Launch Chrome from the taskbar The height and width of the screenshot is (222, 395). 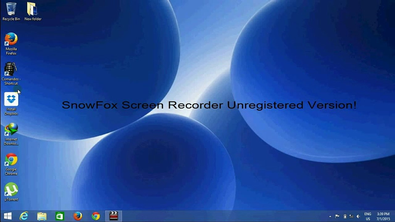(96, 216)
